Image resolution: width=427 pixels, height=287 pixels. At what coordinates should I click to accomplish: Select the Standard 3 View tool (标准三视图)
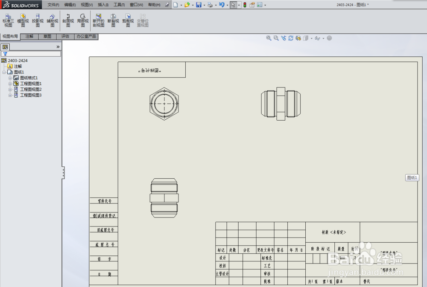point(8,19)
